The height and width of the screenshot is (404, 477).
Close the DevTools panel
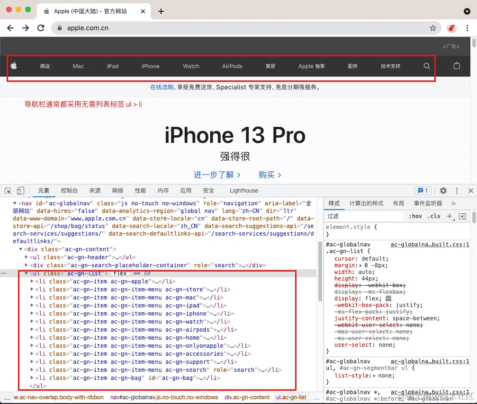(471, 191)
